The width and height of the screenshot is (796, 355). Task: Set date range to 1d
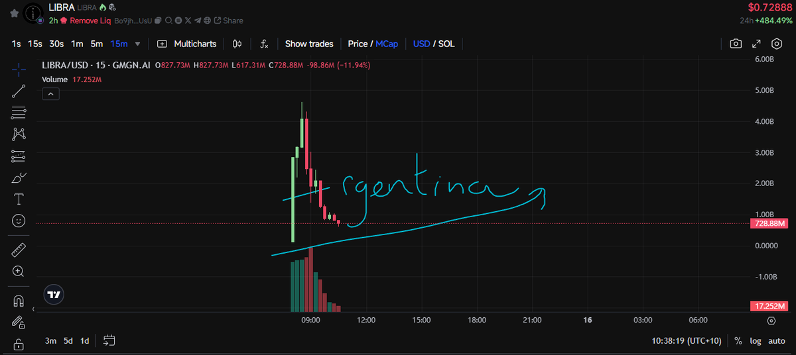85,340
